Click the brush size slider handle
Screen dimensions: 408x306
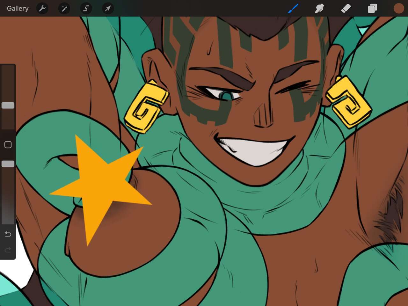[8, 106]
